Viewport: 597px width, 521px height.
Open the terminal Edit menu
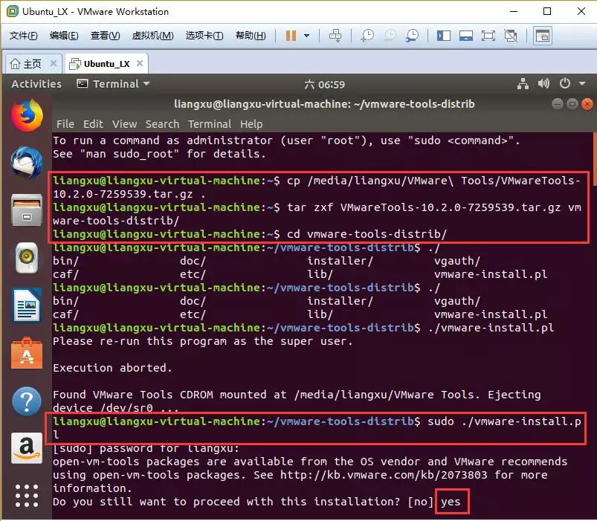tap(93, 124)
